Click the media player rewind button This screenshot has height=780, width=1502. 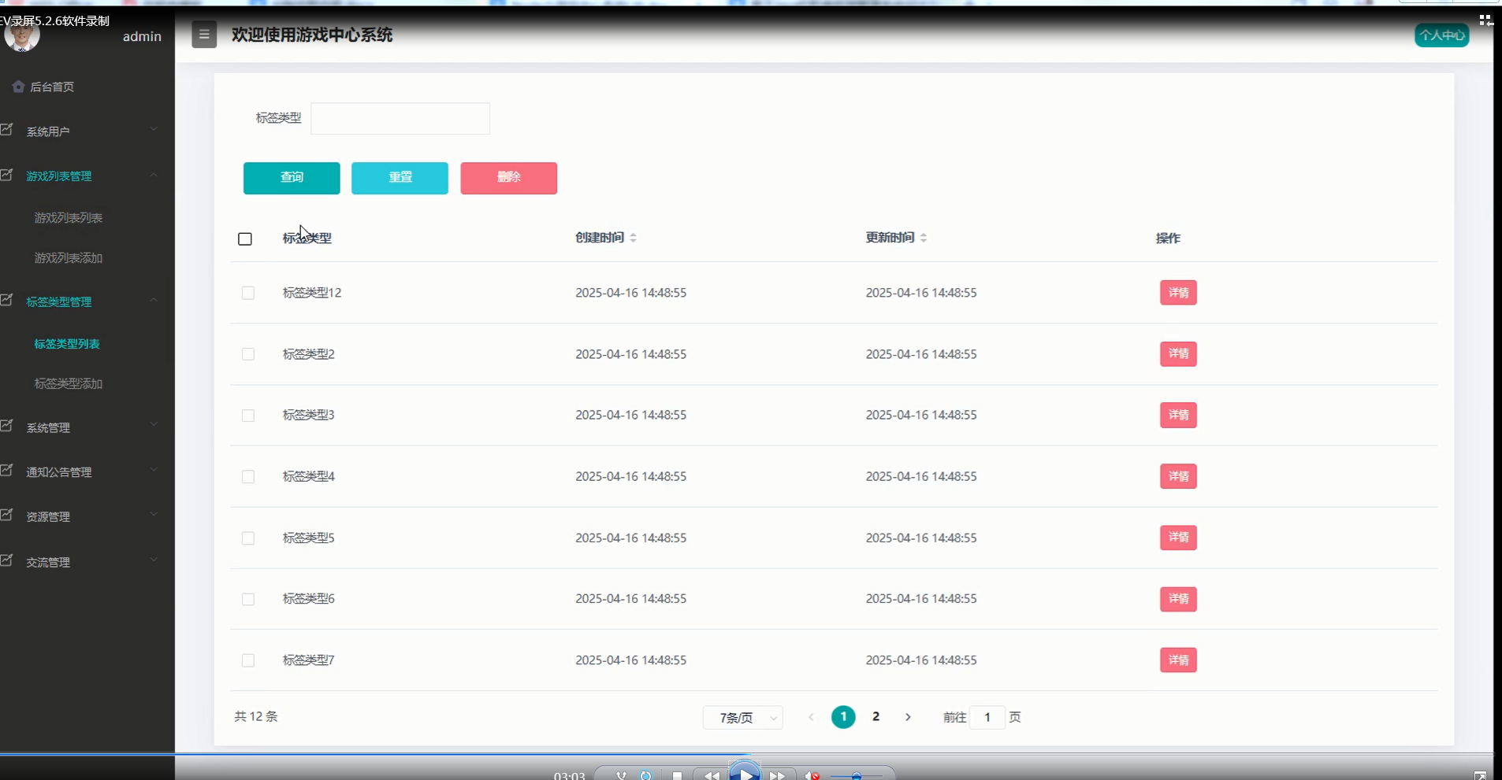(x=712, y=775)
